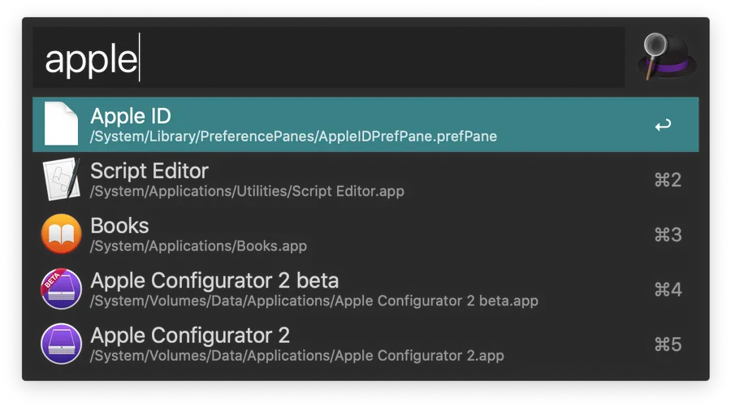Click the ⌘5 shortcut label
This screenshot has width=731, height=407.
coord(668,344)
